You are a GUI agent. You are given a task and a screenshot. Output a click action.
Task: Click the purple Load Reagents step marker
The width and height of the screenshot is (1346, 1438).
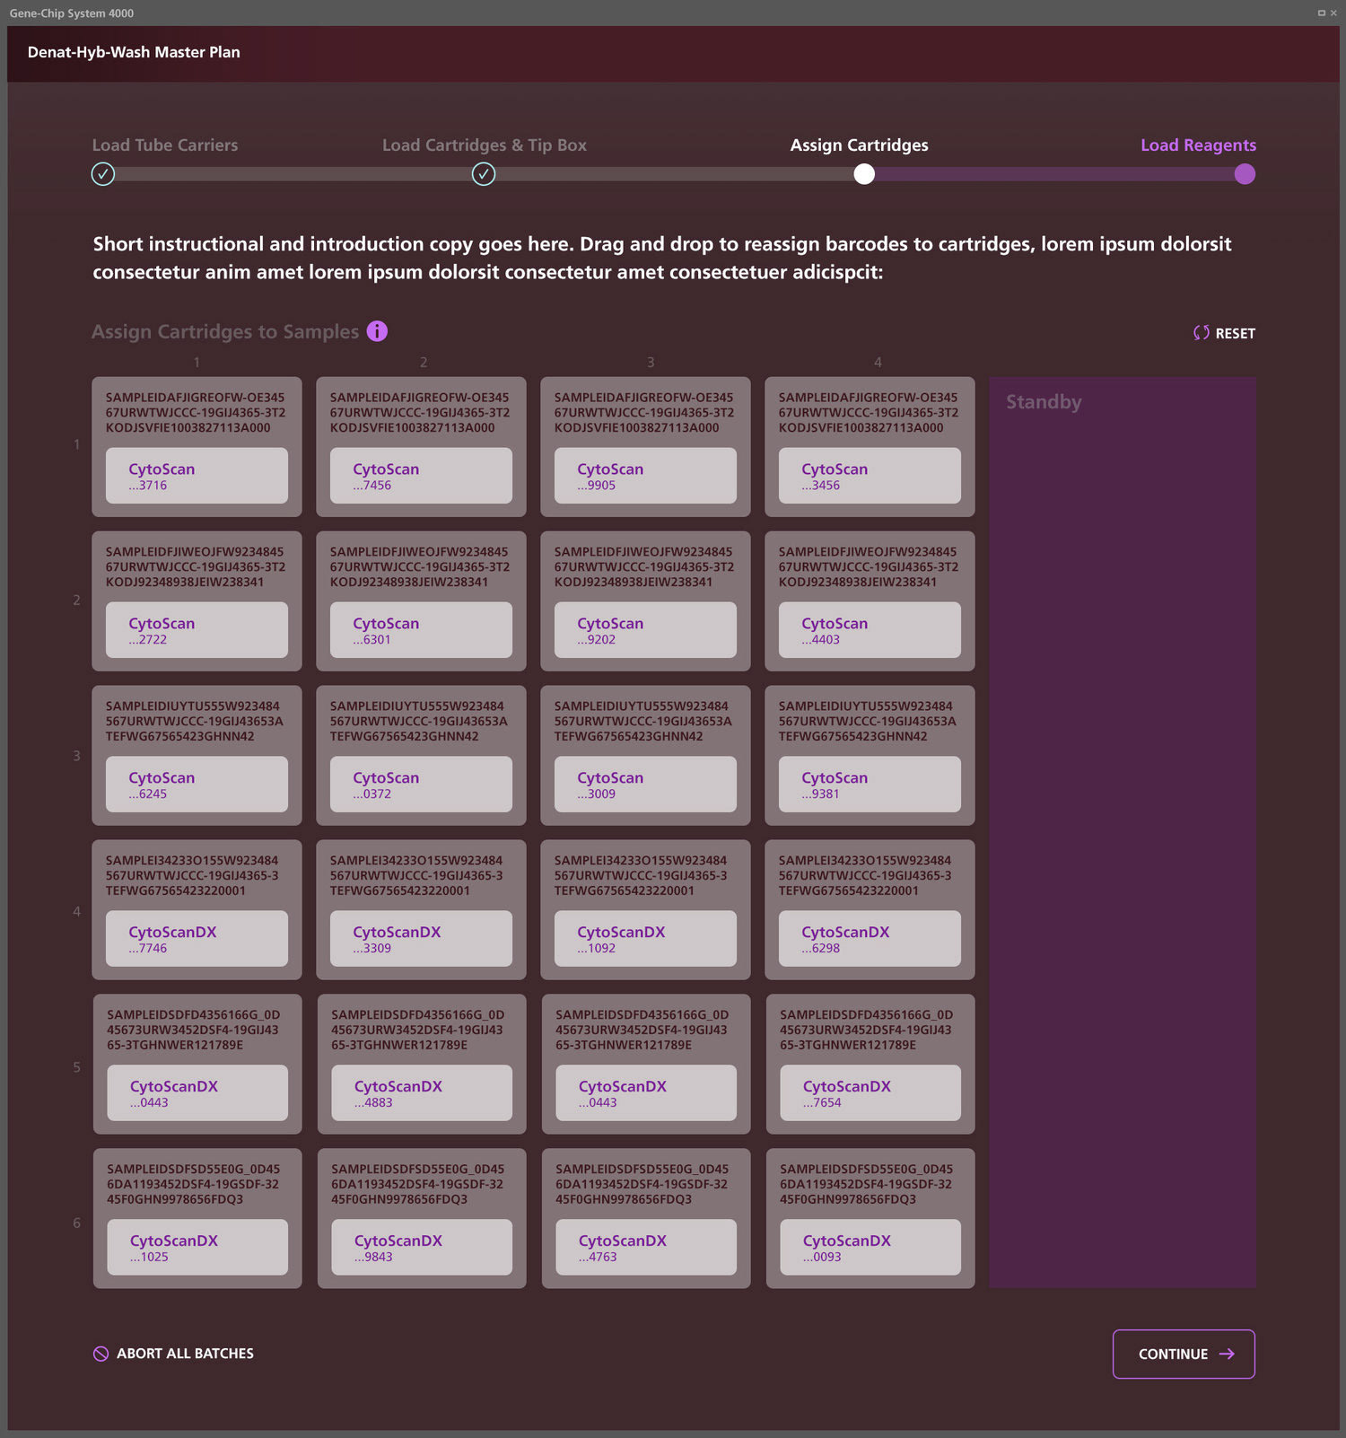[x=1245, y=174]
